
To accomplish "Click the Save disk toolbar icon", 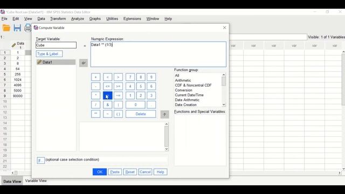I will point(17,28).
